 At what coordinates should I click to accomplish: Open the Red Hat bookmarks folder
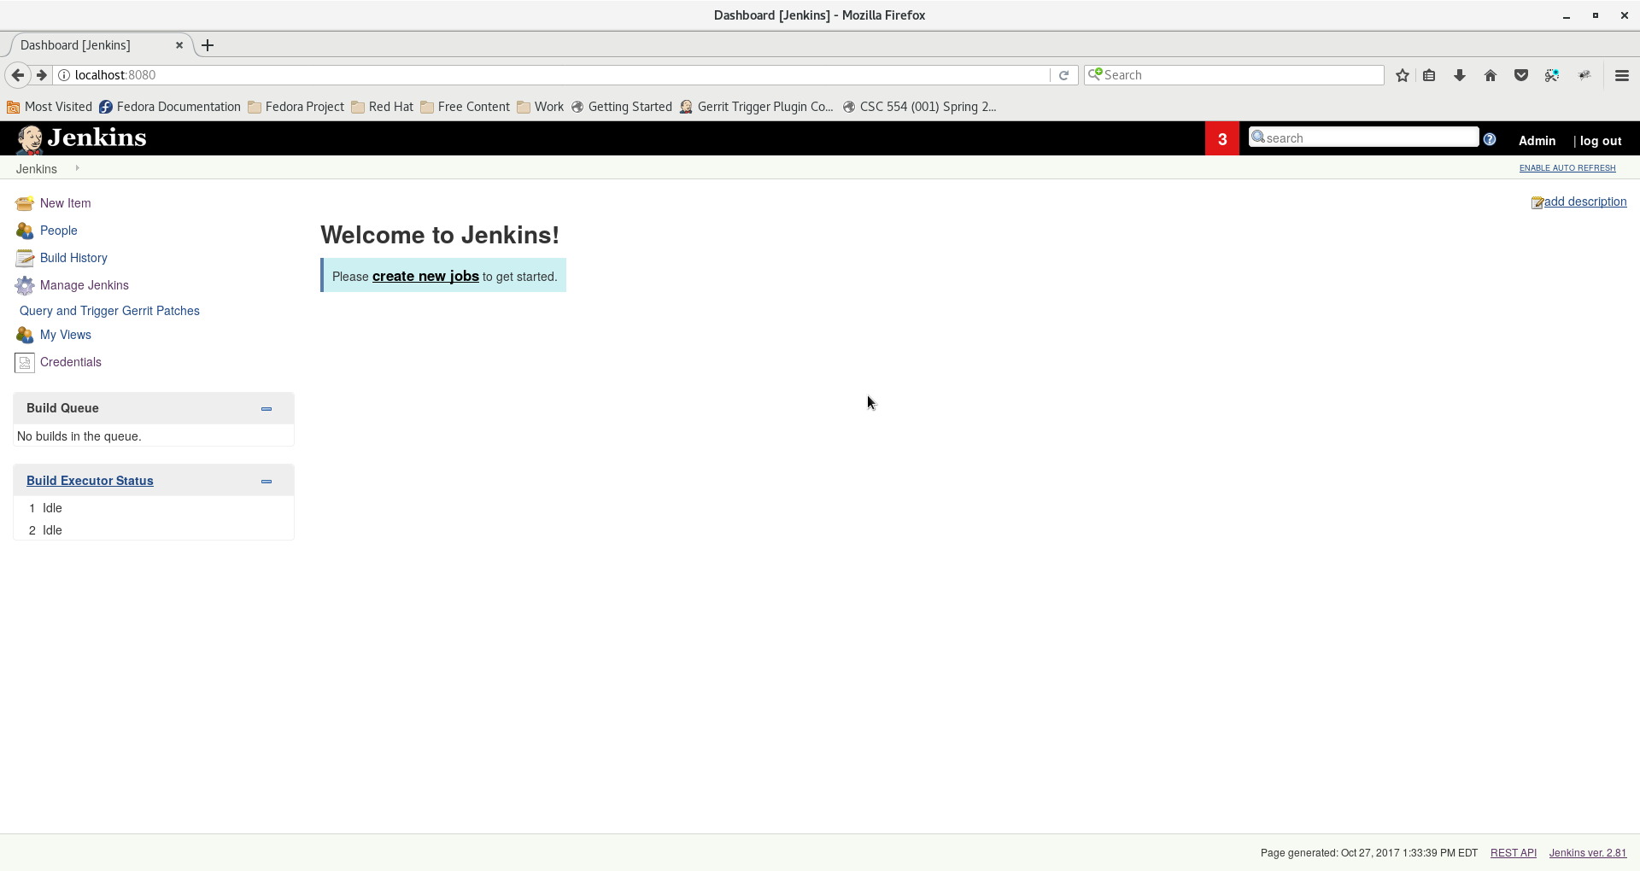point(382,107)
